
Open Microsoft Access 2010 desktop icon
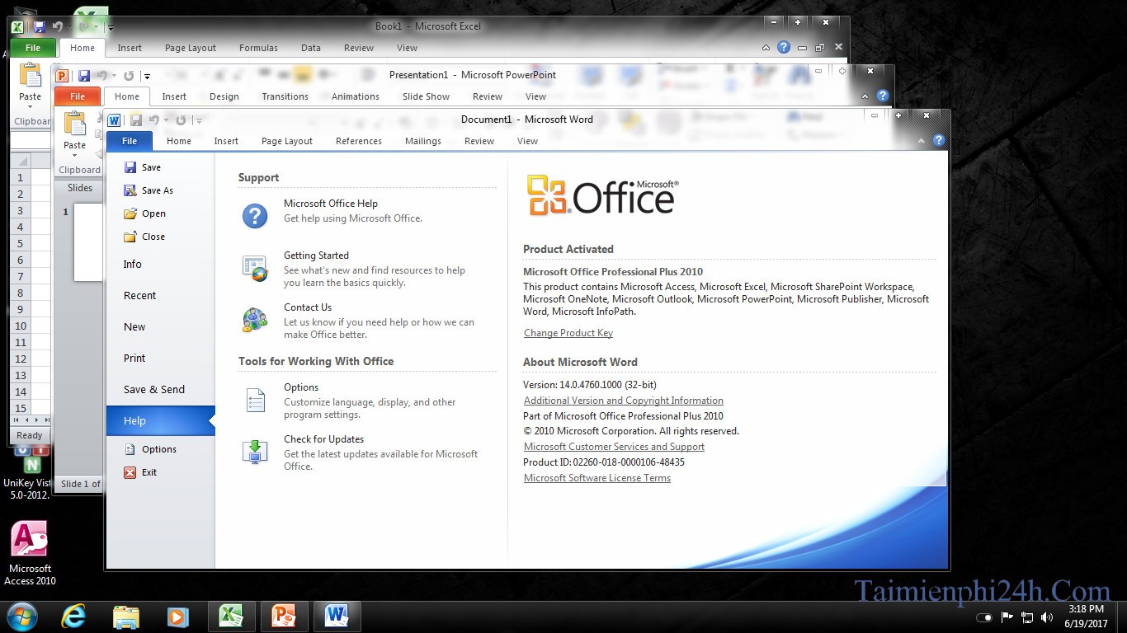[x=30, y=554]
